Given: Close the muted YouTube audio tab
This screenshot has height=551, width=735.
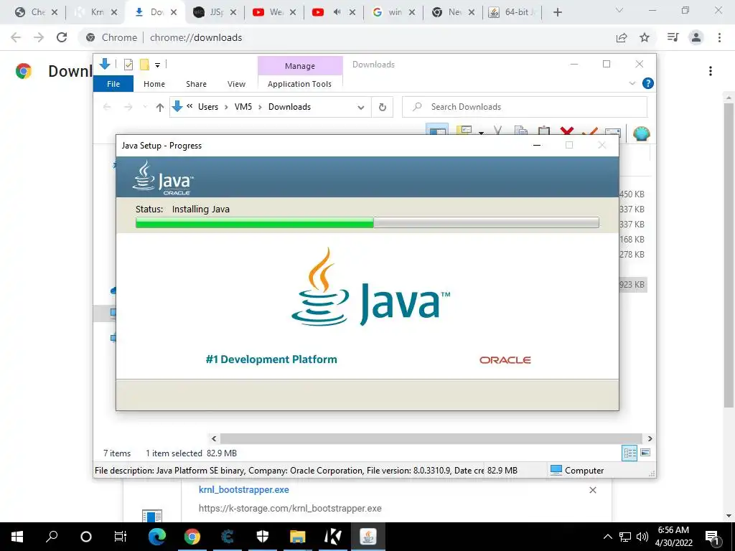Looking at the screenshot, I should point(352,13).
